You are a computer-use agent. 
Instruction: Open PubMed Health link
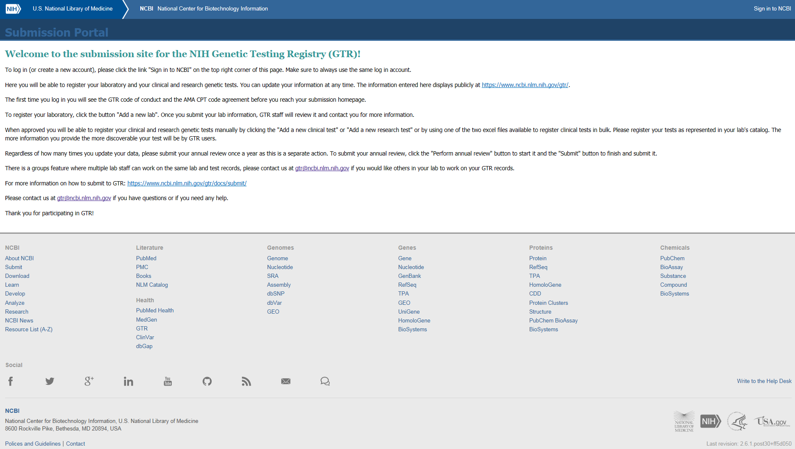coord(155,310)
